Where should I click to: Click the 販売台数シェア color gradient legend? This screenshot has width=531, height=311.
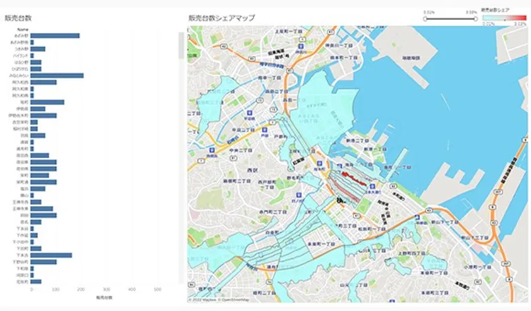pyautogui.click(x=504, y=18)
